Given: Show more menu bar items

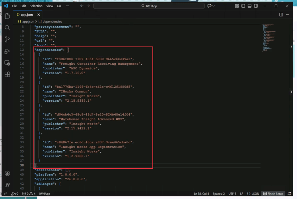Looking at the screenshot, I should [67, 6].
